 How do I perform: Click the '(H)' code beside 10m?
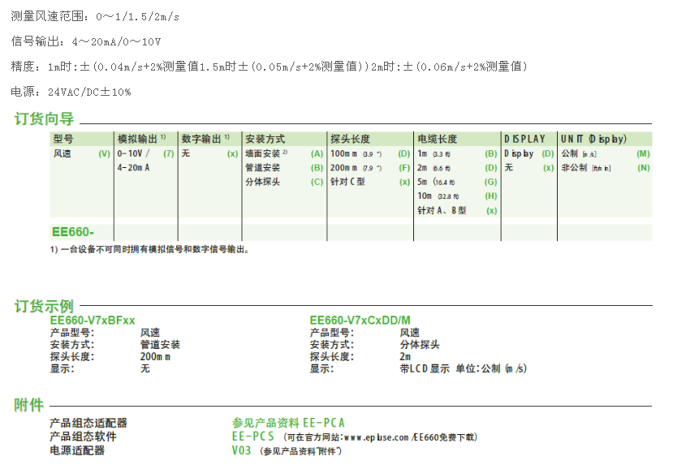click(491, 196)
